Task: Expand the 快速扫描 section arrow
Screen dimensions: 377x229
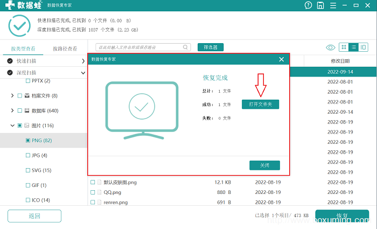Action: pos(83,61)
